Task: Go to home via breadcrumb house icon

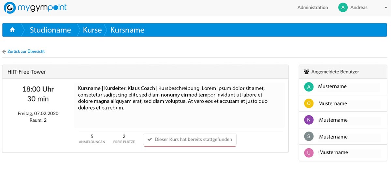Action: click(x=12, y=30)
